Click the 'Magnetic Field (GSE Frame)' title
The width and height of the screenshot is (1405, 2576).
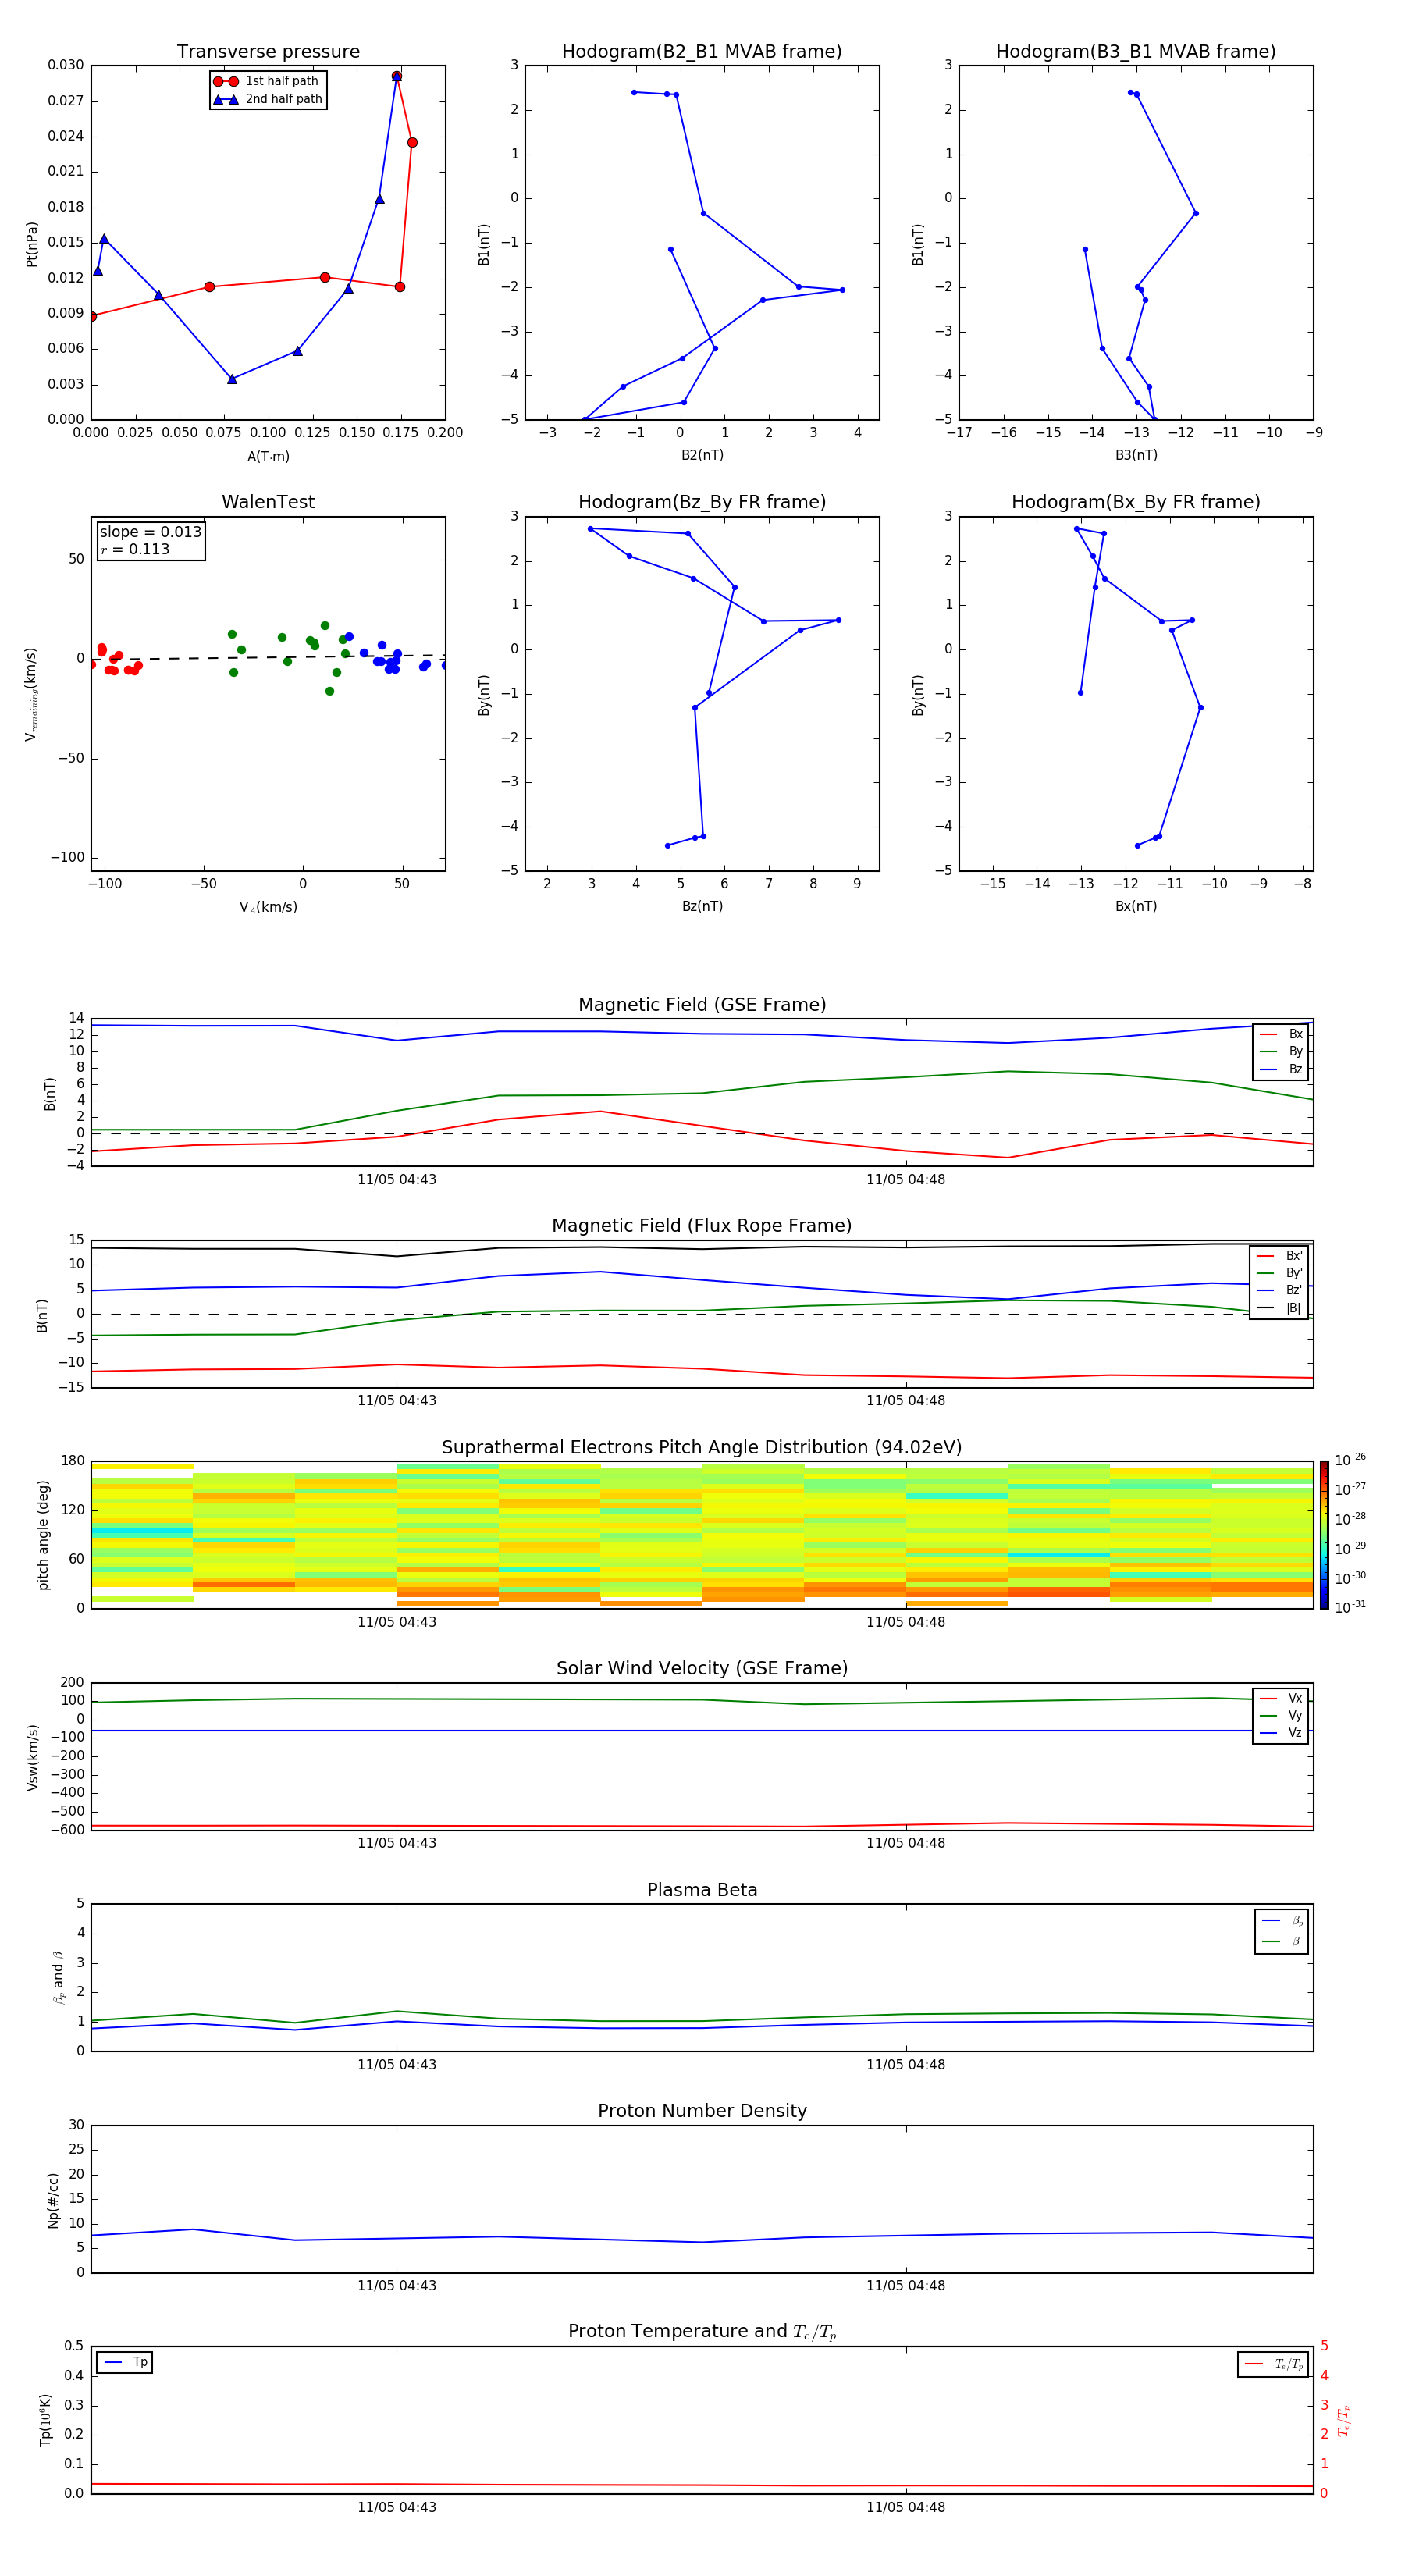pos(702,1005)
